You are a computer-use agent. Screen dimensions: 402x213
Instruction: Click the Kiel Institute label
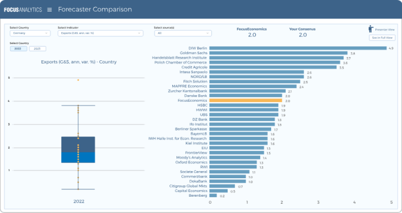197,143
